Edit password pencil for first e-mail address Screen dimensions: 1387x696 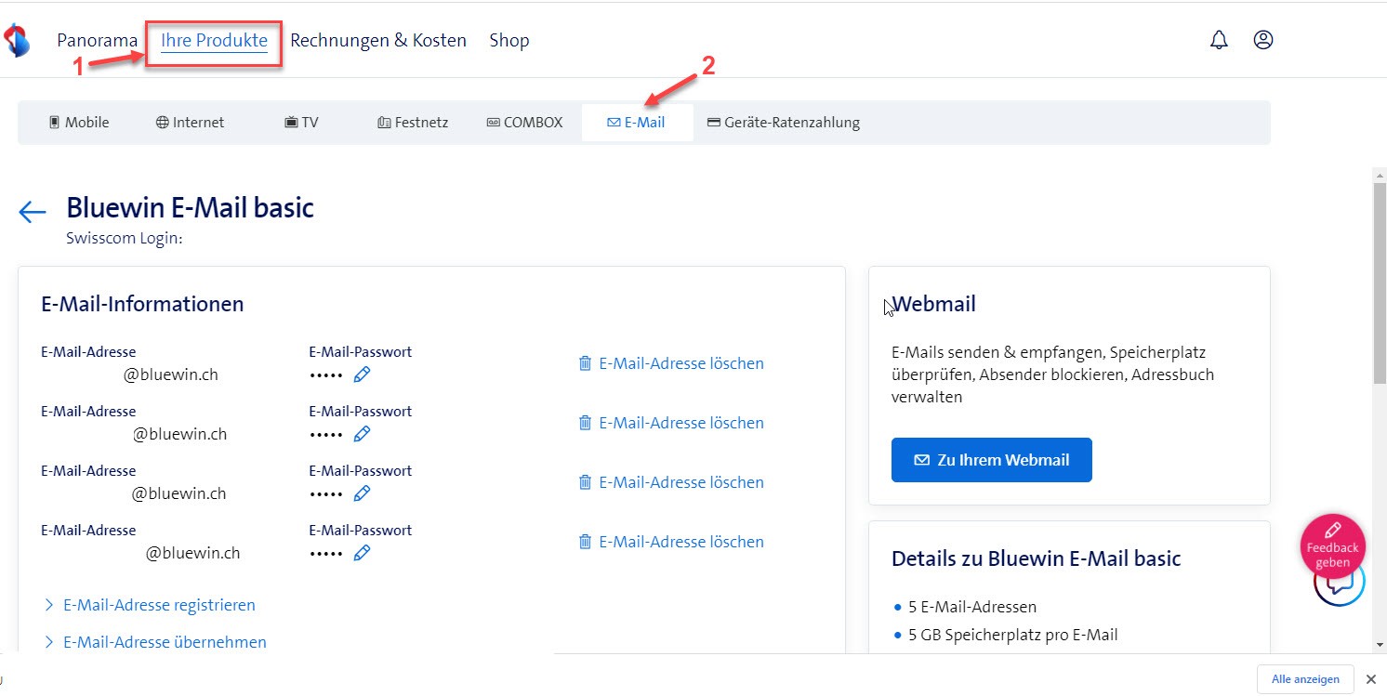tap(363, 374)
